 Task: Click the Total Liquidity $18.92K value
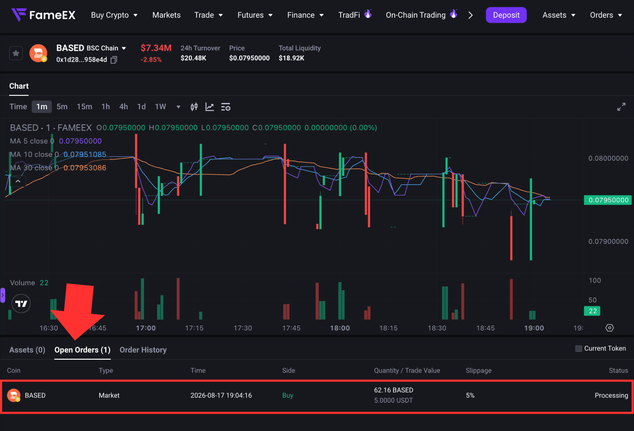coord(291,58)
